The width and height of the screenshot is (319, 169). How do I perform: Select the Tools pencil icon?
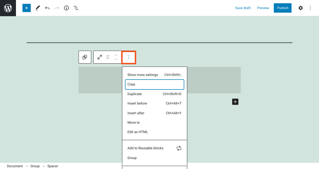37,8
